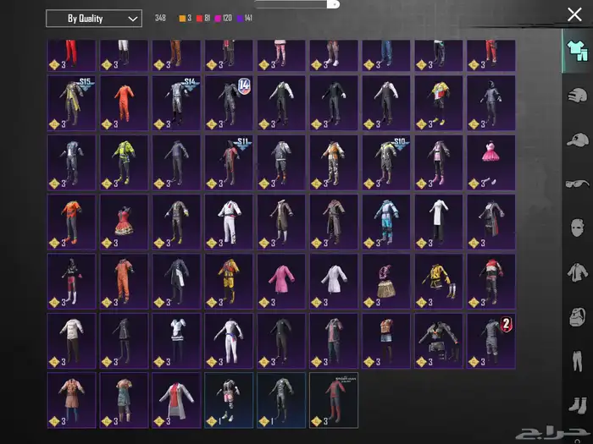The height and width of the screenshot is (444, 593).
Task: Select the pink tutu dress outfit
Action: [x=490, y=162]
